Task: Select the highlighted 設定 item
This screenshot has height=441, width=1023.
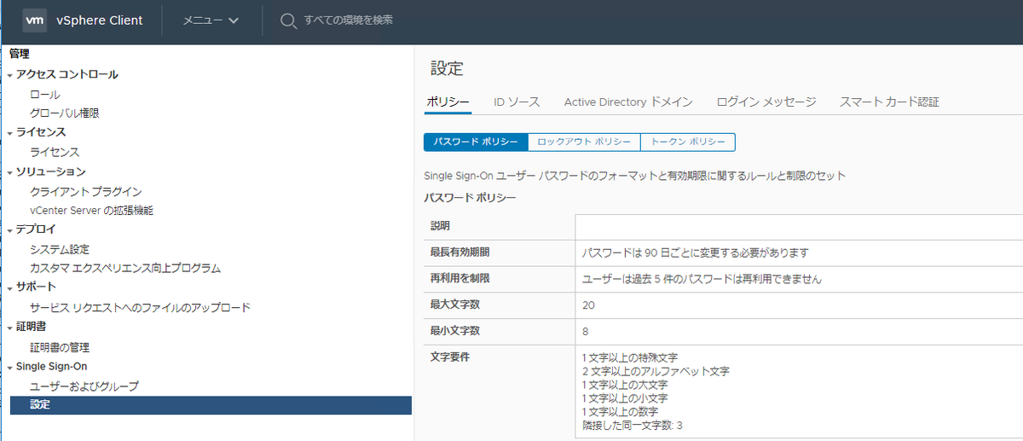Action: 211,405
